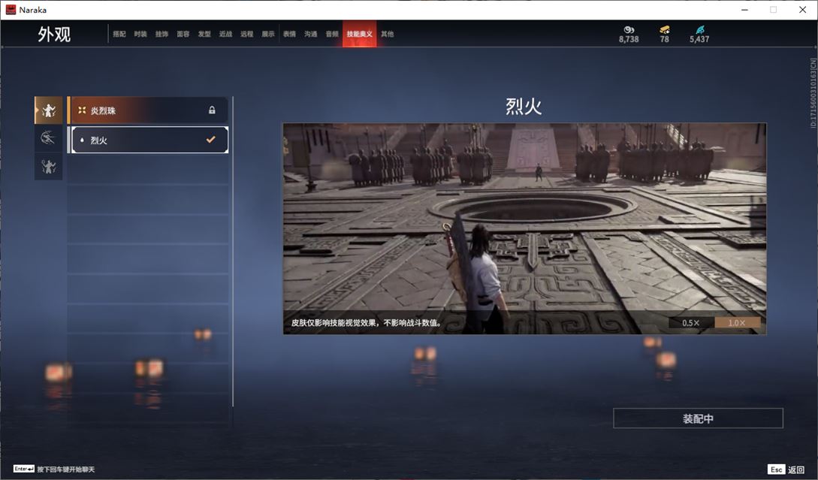Select the first skill category icon
The height and width of the screenshot is (480, 818).
[49, 110]
